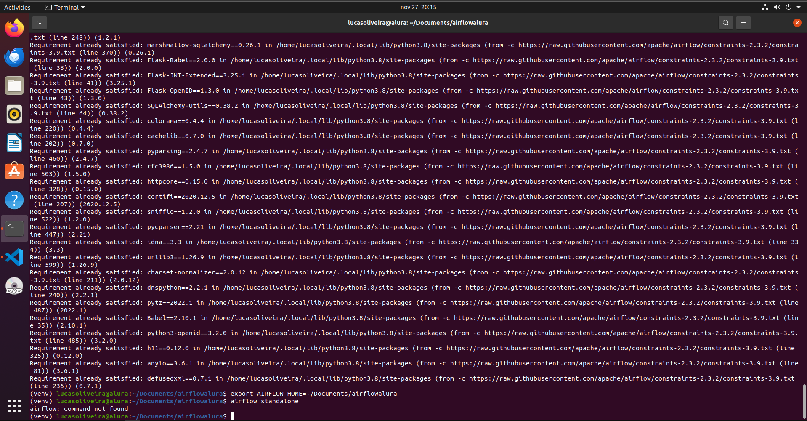Click the terminal vertical scrollbar
This screenshot has height=421, width=807.
(x=804, y=401)
